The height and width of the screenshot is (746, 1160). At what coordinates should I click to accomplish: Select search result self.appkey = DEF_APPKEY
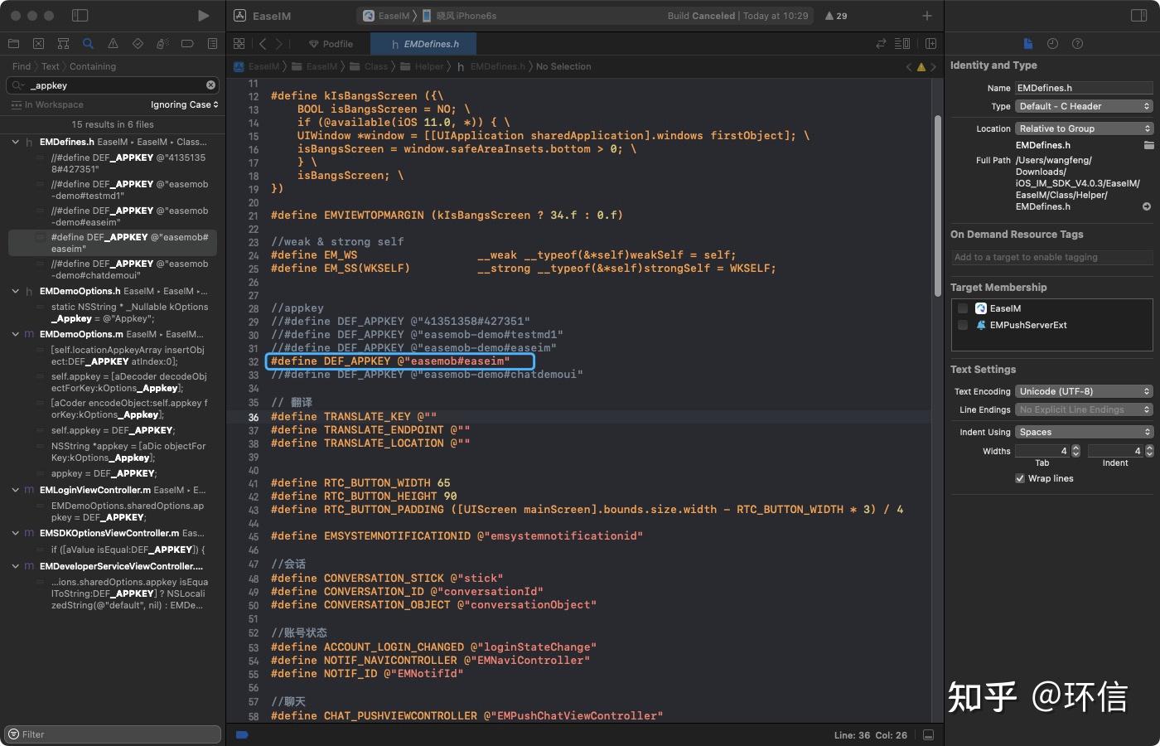(x=112, y=430)
